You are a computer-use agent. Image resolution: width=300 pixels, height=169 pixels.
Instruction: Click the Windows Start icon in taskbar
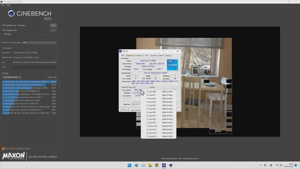coord(129,165)
